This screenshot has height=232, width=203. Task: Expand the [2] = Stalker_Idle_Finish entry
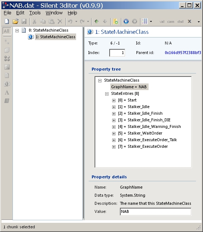click(x=114, y=114)
